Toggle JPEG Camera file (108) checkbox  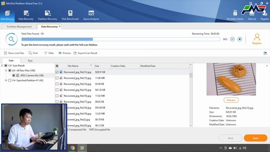click(x=13, y=75)
